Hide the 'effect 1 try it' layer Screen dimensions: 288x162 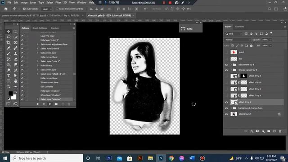click(x=226, y=102)
